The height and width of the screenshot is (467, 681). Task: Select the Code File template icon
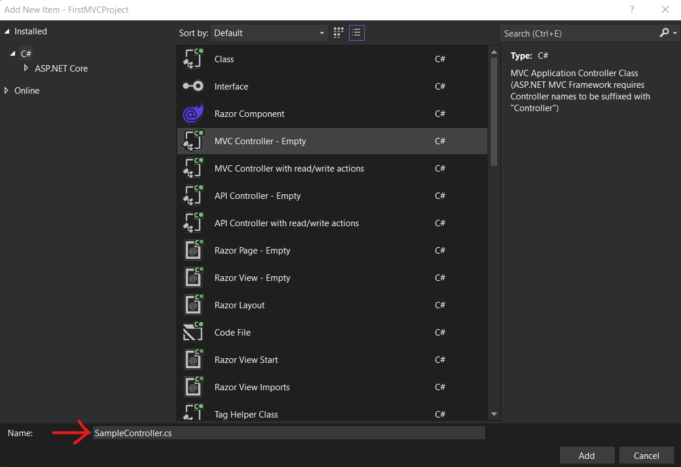pos(192,332)
